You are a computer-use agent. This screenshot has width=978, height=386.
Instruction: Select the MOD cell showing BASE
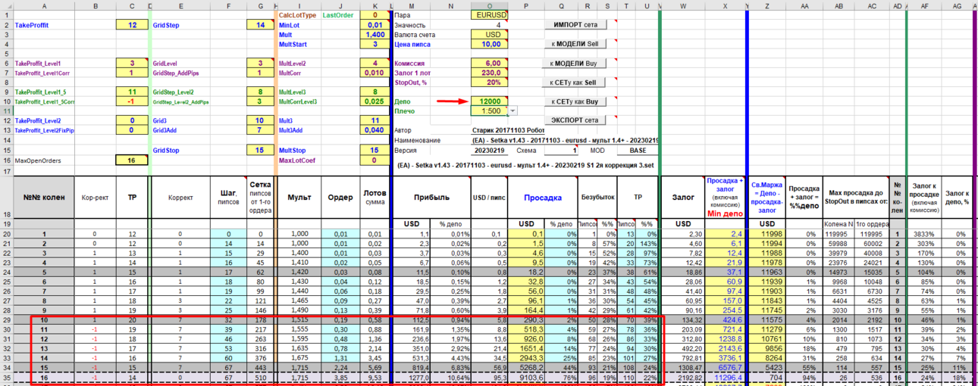click(x=638, y=150)
